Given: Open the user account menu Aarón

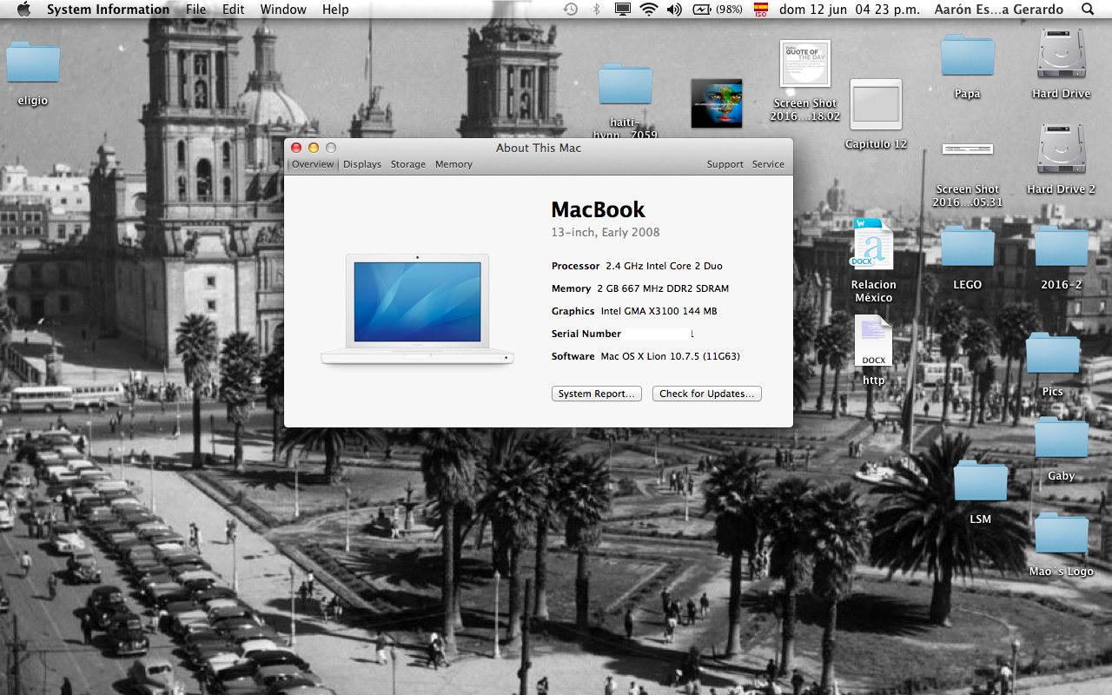Looking at the screenshot, I should tap(999, 10).
